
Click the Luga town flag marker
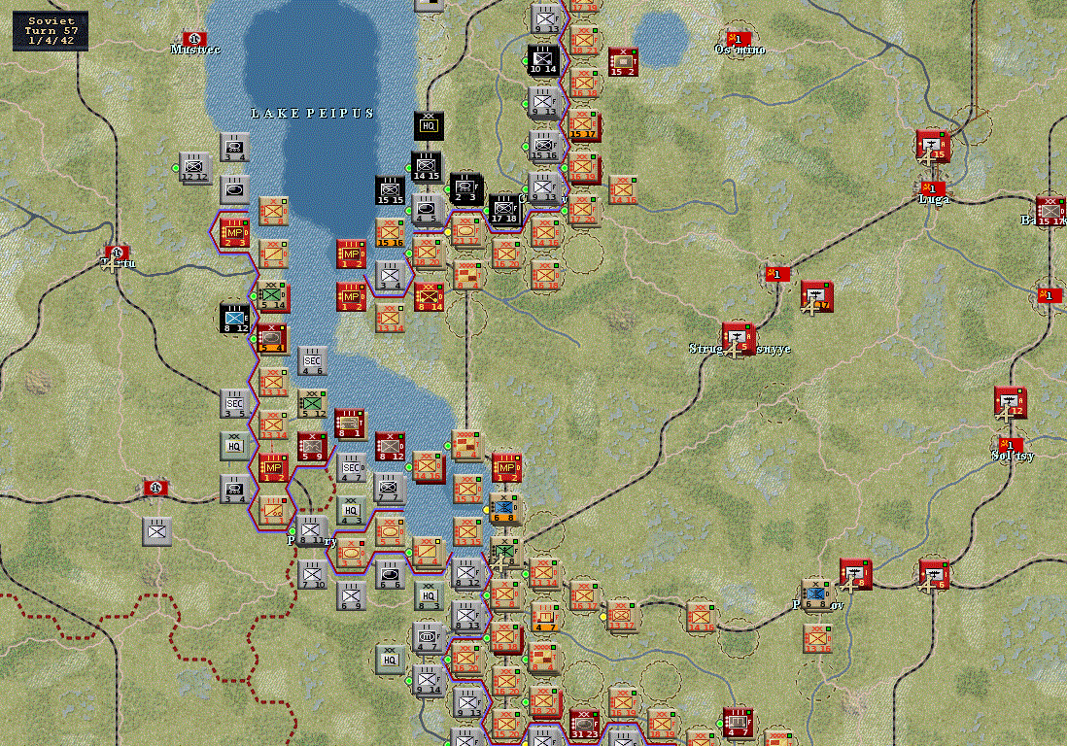933,188
